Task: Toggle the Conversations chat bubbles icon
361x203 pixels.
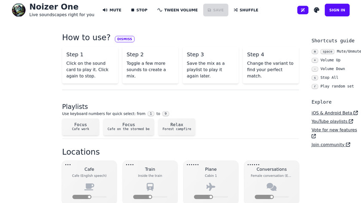Action: [x=272, y=187]
